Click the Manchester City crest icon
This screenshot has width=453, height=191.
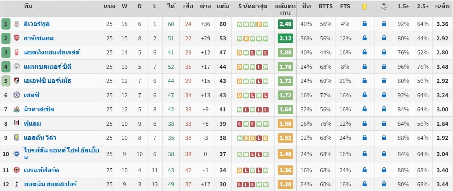[x=17, y=67]
